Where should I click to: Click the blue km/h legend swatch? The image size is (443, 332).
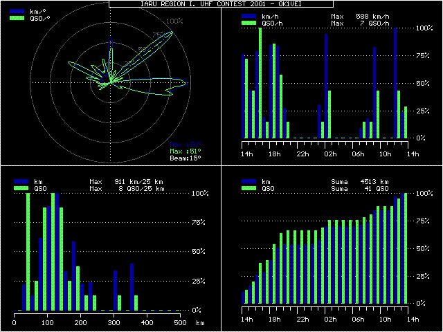click(248, 16)
